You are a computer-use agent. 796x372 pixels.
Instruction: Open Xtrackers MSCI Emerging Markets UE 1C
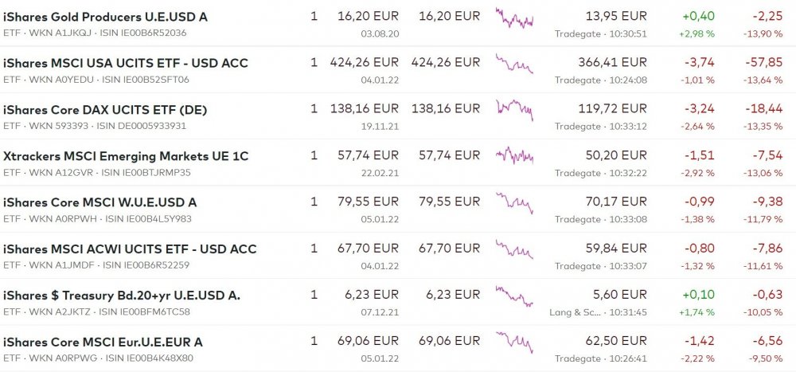(x=126, y=156)
